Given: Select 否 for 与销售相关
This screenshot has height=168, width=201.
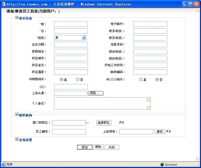Looking at the screenshot, I should tap(78, 79).
